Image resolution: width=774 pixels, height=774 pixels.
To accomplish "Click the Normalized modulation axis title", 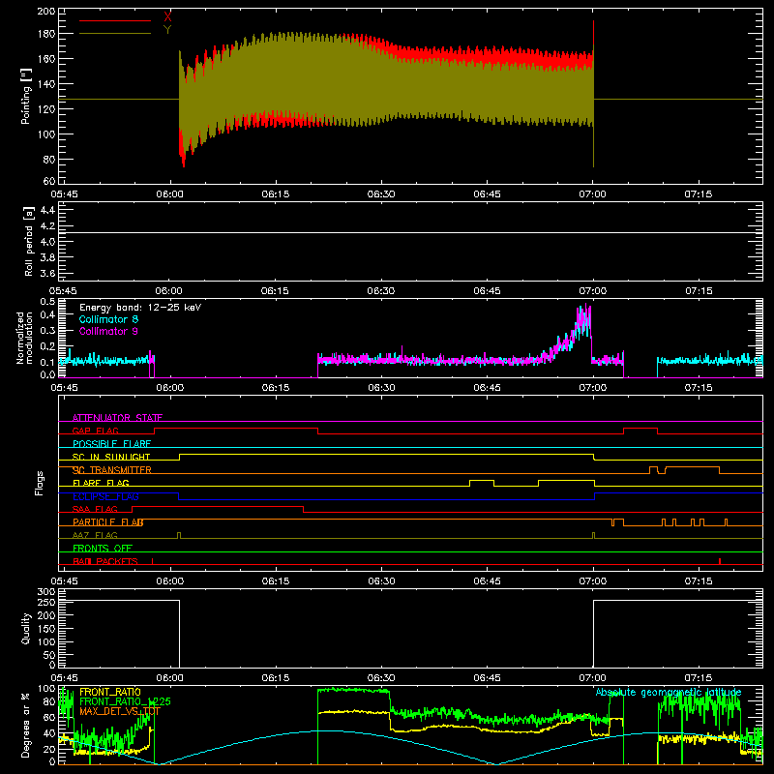I will pos(25,338).
